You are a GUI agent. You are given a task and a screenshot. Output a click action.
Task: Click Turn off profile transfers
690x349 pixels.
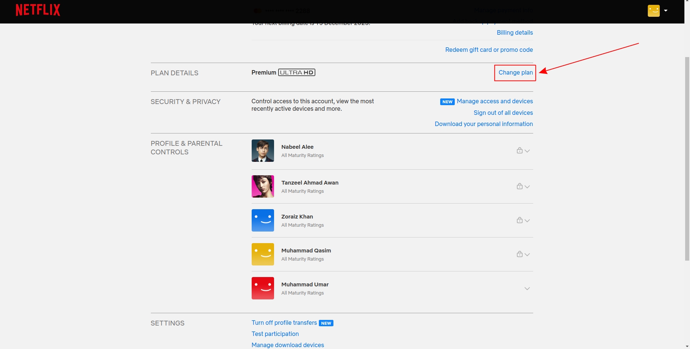click(x=284, y=323)
